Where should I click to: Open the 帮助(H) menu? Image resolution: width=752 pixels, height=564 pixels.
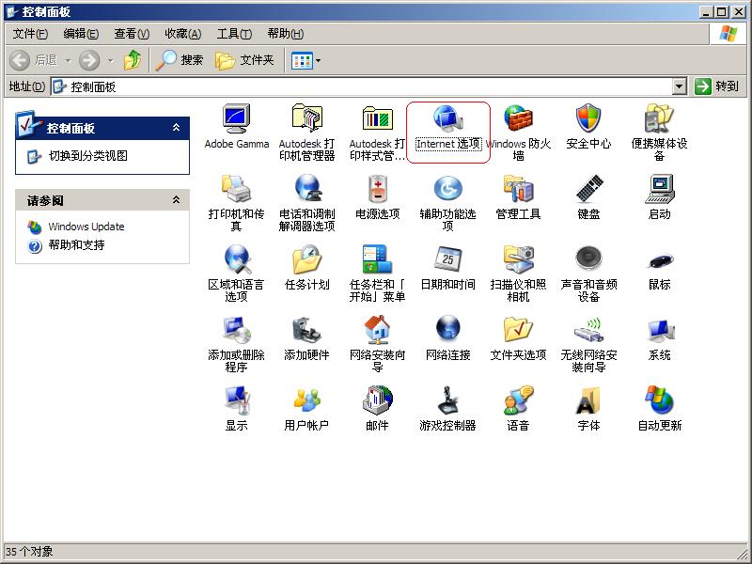click(286, 34)
